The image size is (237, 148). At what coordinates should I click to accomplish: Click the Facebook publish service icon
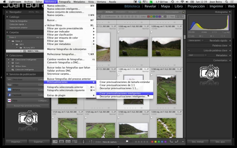(9, 95)
